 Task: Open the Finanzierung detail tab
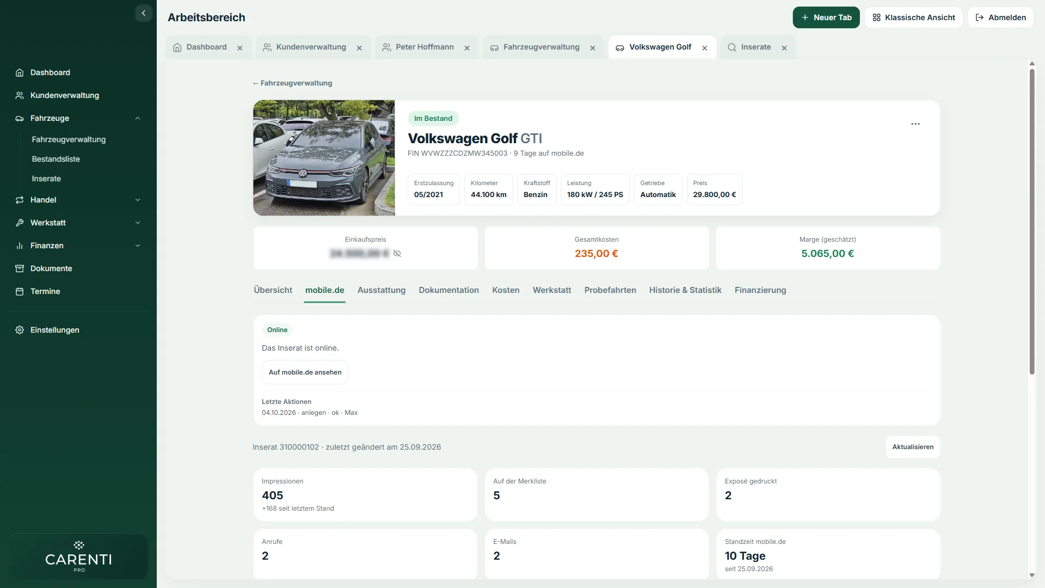(x=760, y=290)
